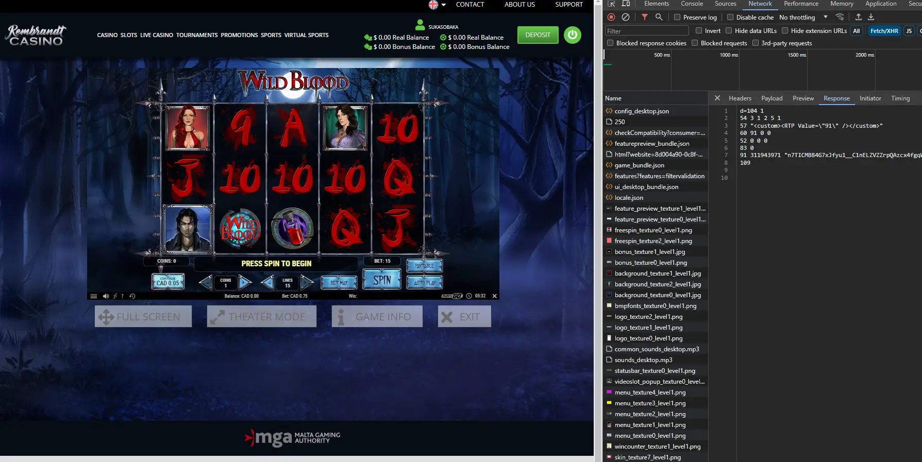Check Hide data URLs checkbox

click(729, 30)
